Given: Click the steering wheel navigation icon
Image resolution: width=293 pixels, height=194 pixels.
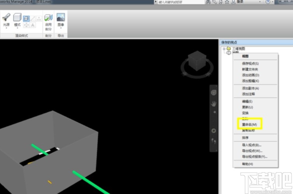Looking at the screenshot, I should click(x=214, y=93).
